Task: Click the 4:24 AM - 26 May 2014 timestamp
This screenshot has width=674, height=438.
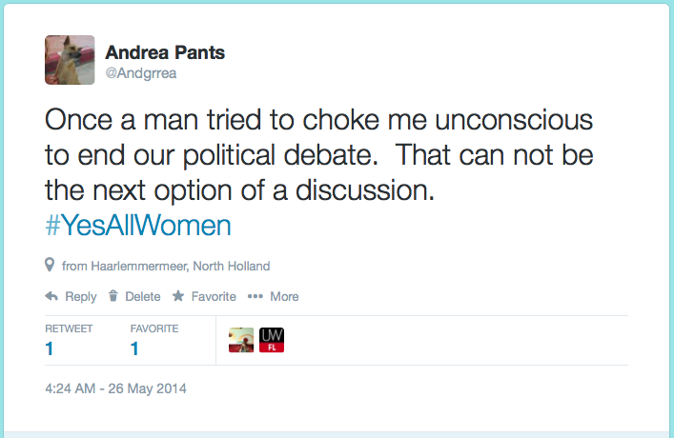Action: [115, 388]
